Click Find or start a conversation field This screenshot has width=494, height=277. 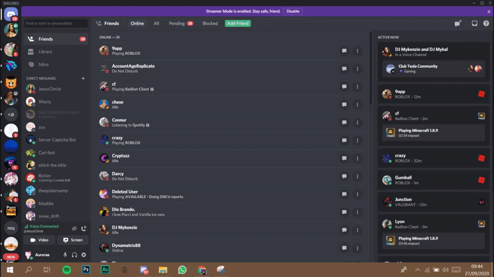pos(56,23)
